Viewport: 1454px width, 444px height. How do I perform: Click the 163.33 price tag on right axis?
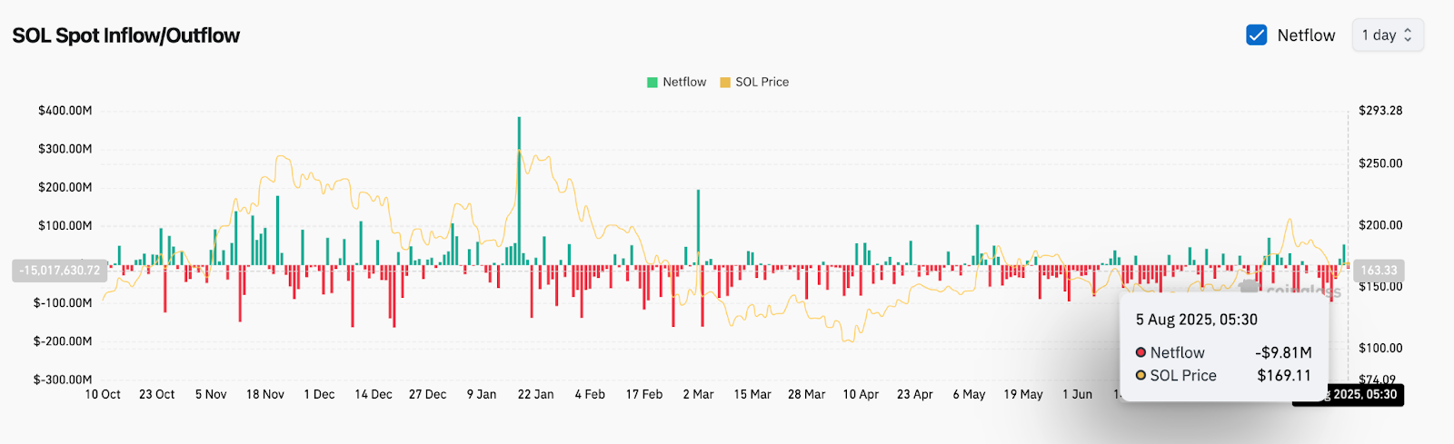[1378, 271]
